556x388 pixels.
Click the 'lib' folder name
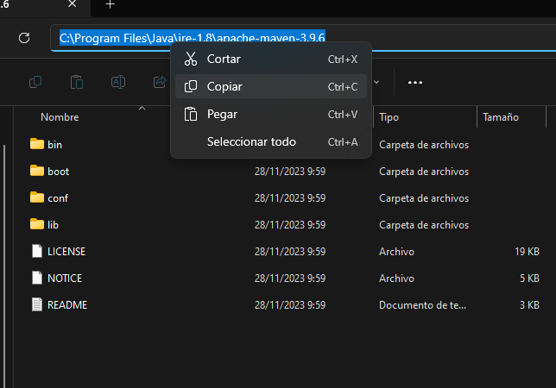click(x=53, y=225)
